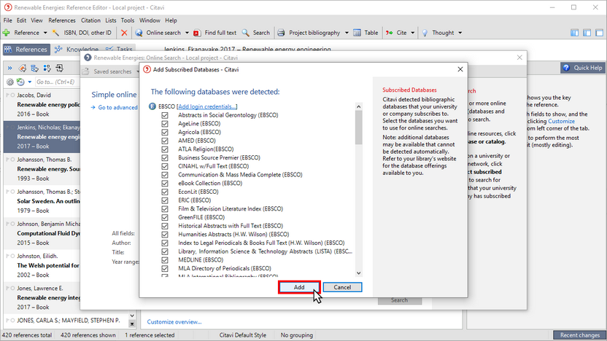Uncheck the AgeLine (EBSCO) checkbox
The height and width of the screenshot is (341, 607).
(x=165, y=124)
